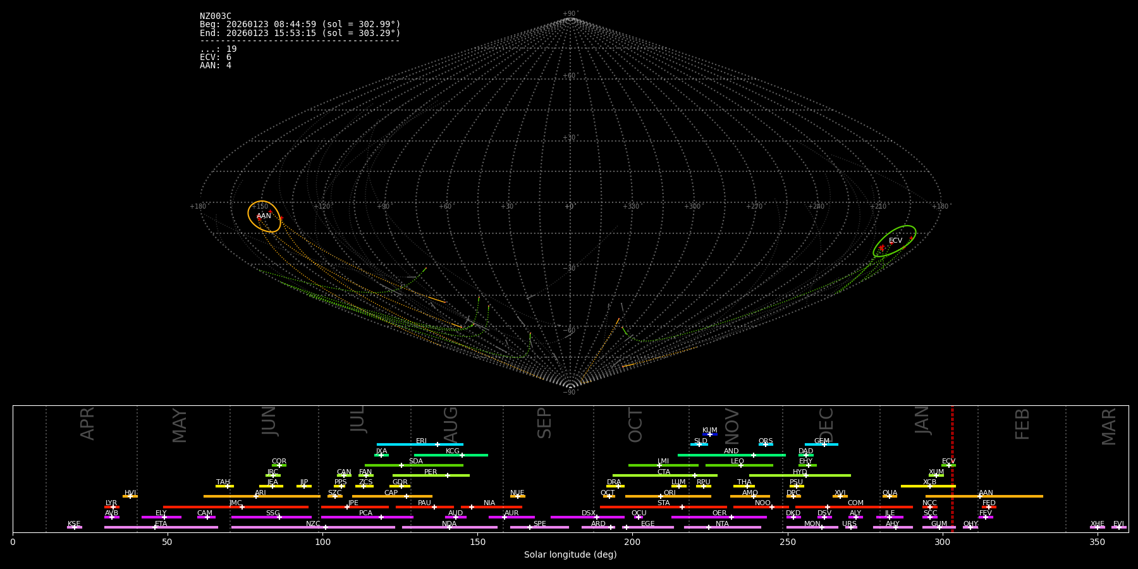Click the GEM shower label
The height and width of the screenshot is (569, 1138).
[x=822, y=441]
